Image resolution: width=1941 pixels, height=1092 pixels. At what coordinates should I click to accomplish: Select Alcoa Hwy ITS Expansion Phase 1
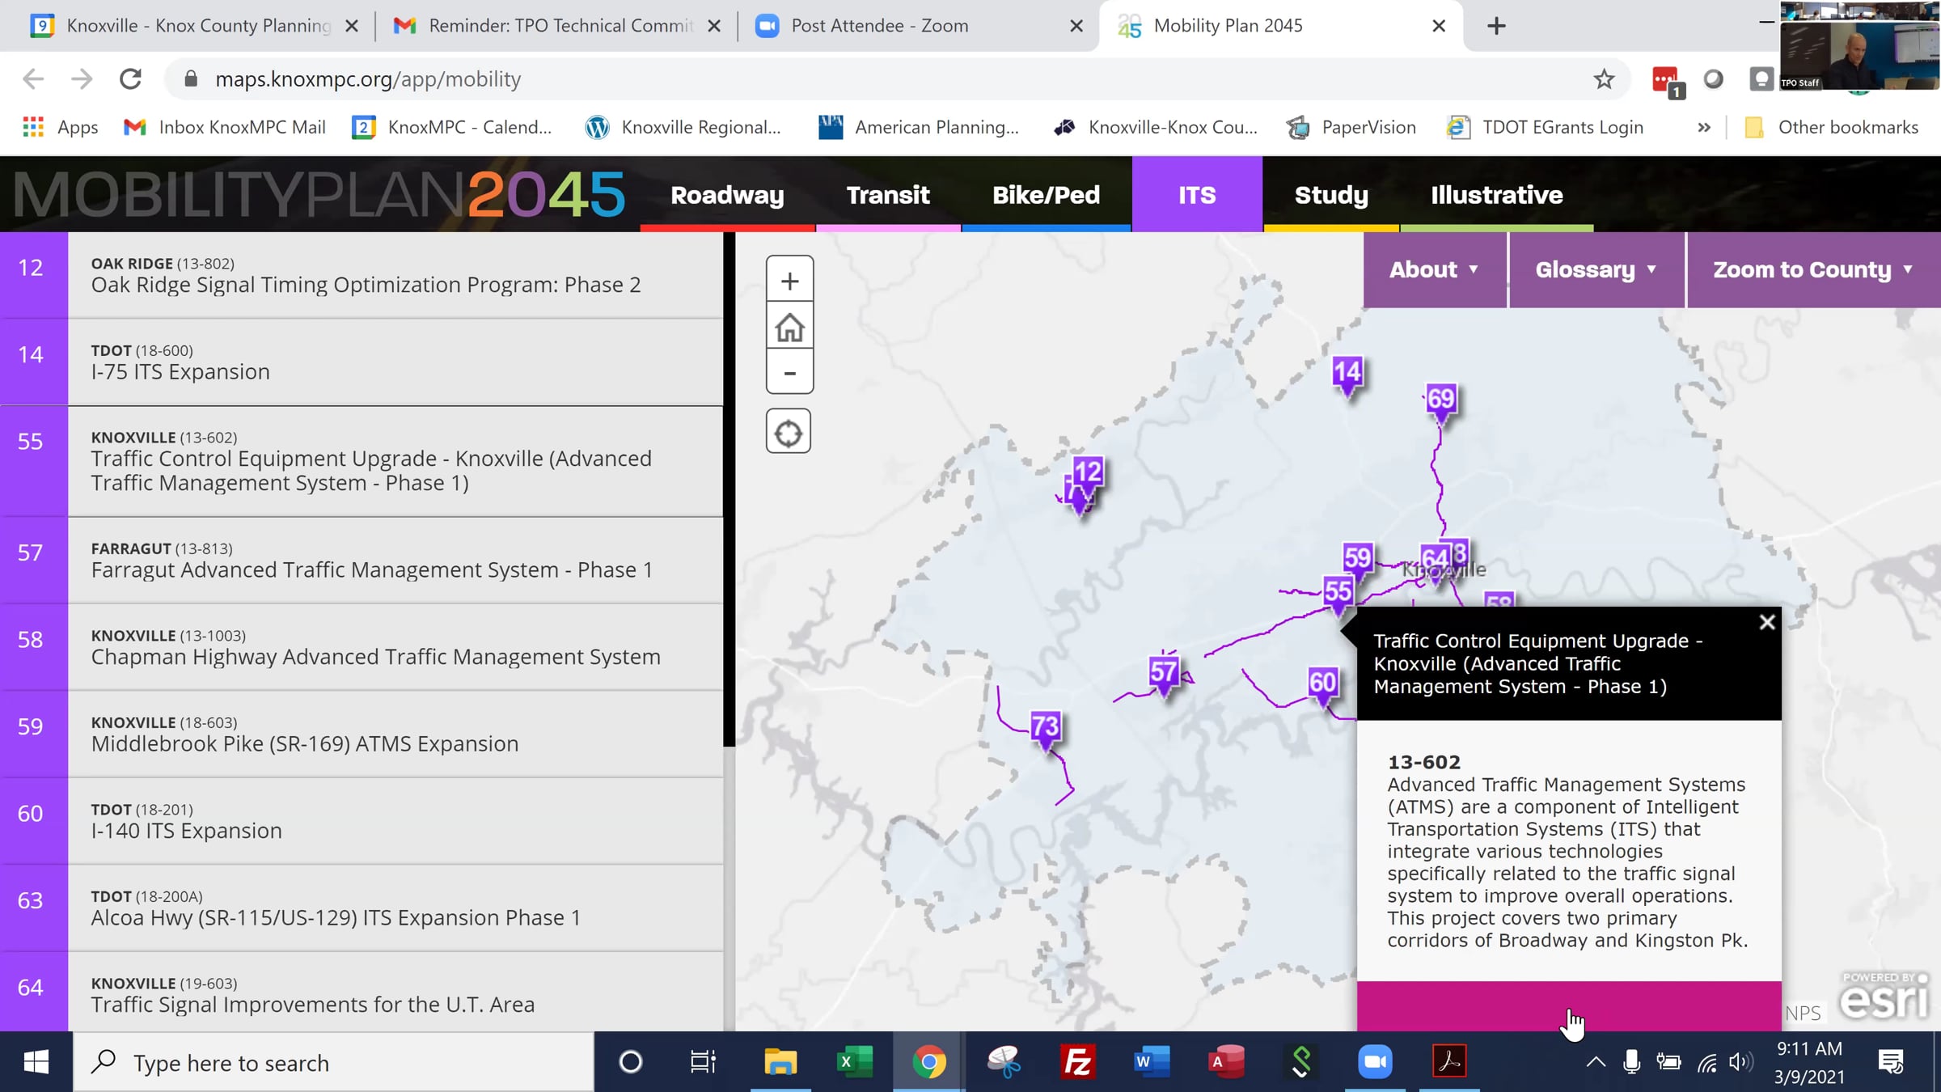coord(362,908)
